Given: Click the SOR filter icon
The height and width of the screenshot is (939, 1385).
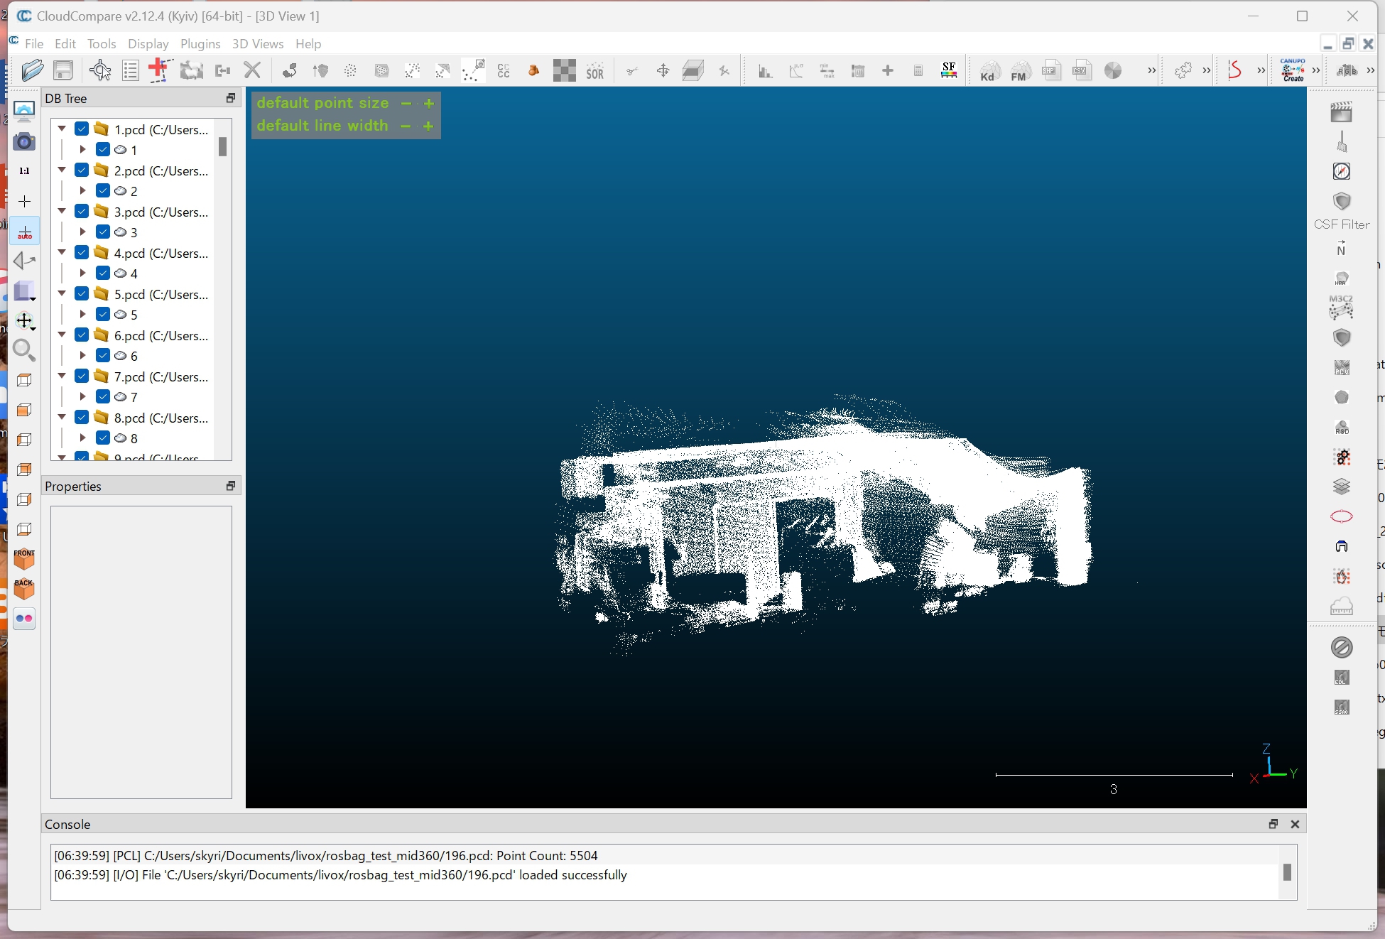Looking at the screenshot, I should coord(594,71).
